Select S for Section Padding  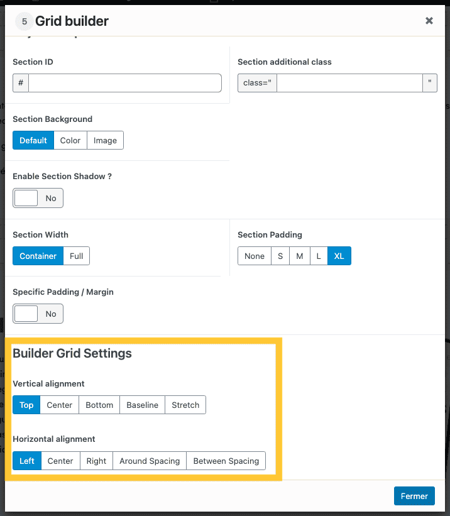coord(280,256)
